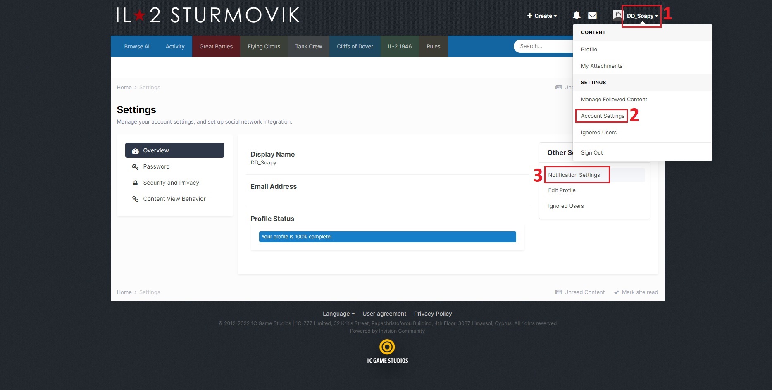Open the Password settings section
772x390 pixels.
(x=174, y=166)
